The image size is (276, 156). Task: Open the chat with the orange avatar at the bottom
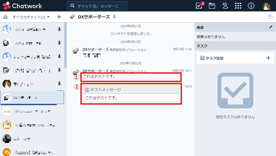(x=7, y=152)
